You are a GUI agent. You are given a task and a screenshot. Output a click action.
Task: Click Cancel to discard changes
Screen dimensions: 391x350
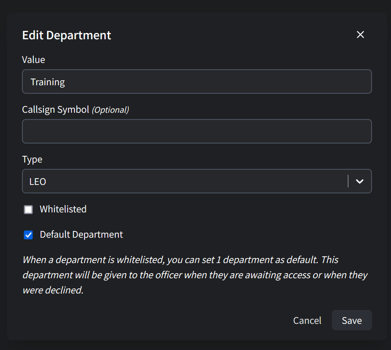point(307,320)
